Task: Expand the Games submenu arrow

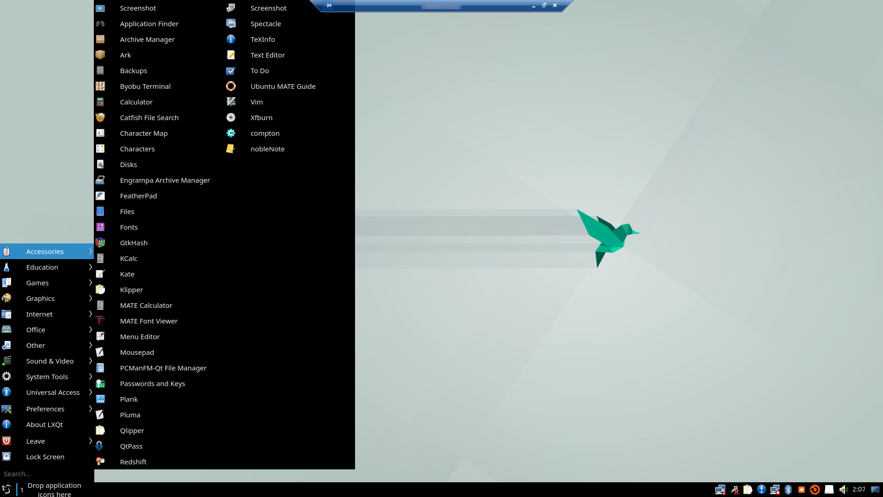Action: pos(90,283)
